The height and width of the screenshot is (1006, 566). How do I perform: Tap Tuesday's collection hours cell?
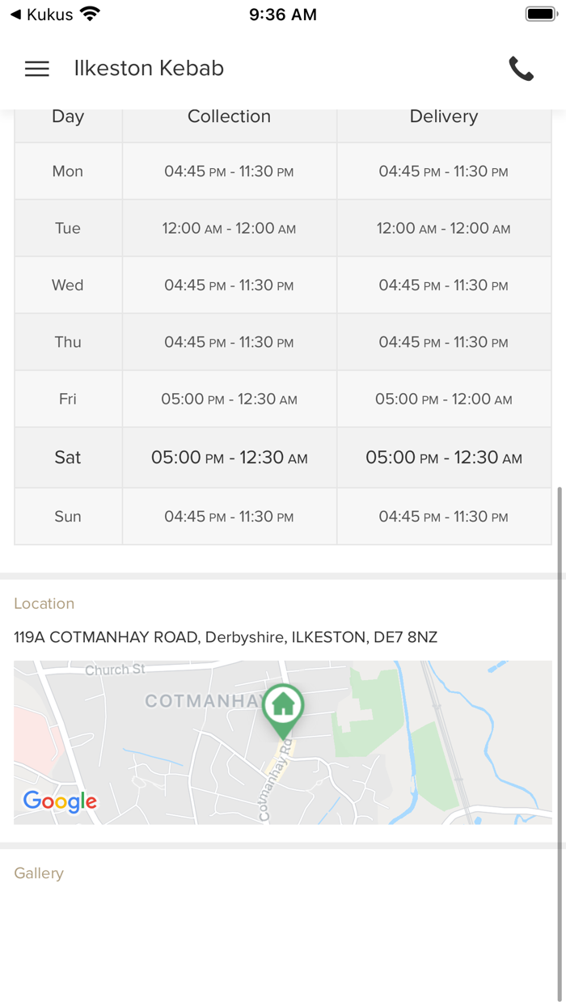(x=229, y=229)
